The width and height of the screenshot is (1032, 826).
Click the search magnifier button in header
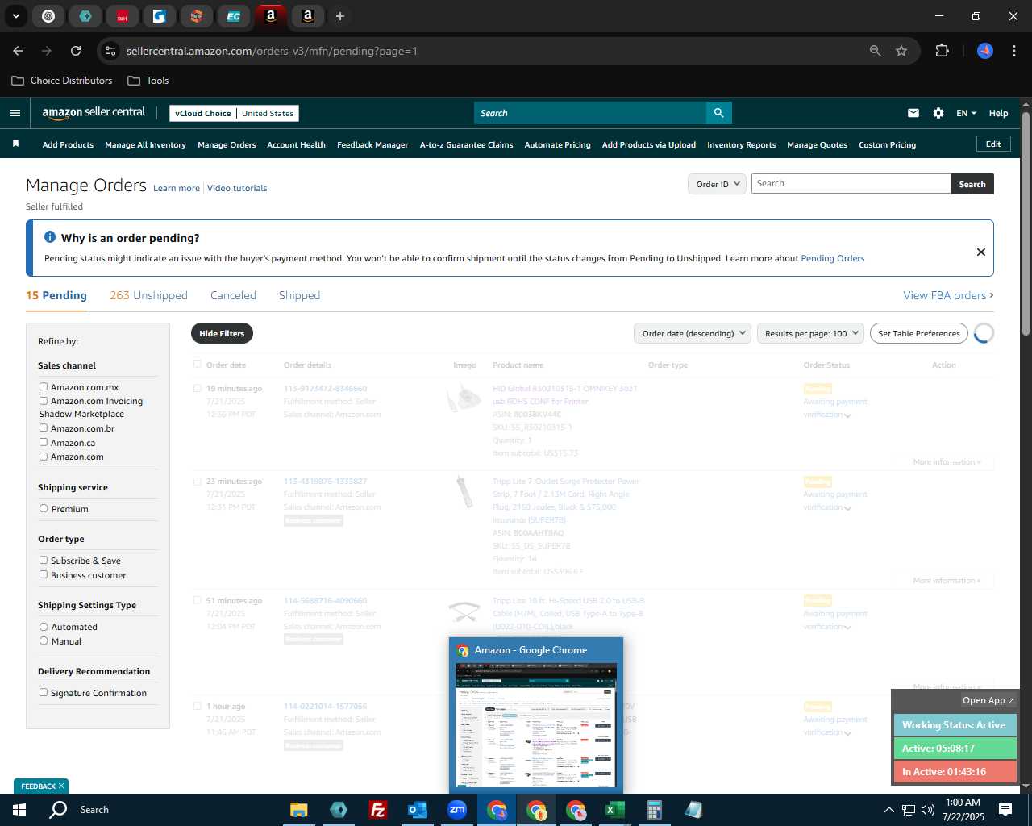click(x=718, y=113)
